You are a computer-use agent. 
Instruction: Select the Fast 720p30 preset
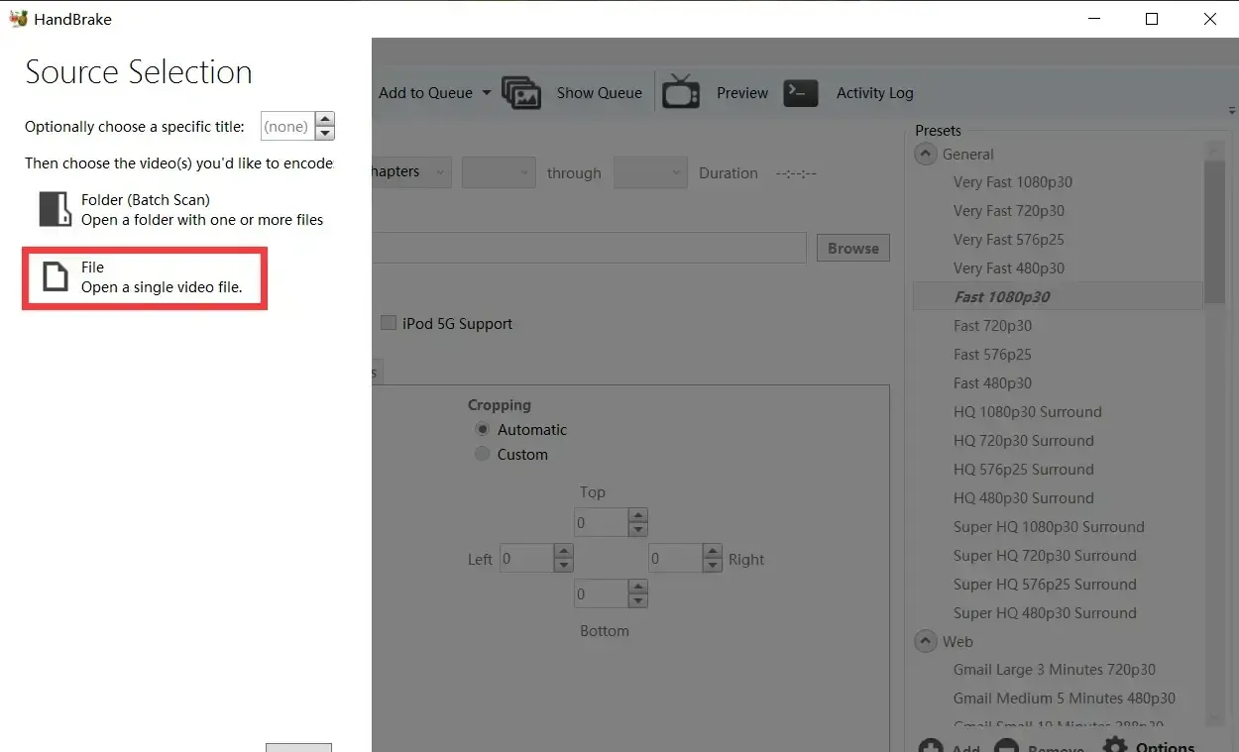click(992, 326)
